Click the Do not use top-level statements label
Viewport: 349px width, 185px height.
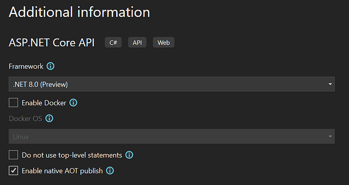tap(72, 155)
